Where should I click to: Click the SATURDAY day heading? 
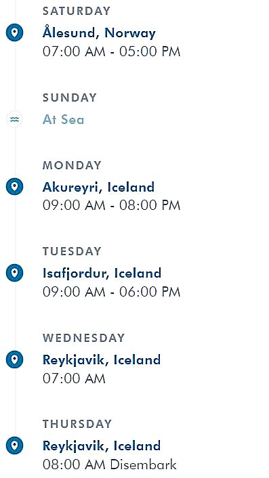pyautogui.click(x=77, y=12)
